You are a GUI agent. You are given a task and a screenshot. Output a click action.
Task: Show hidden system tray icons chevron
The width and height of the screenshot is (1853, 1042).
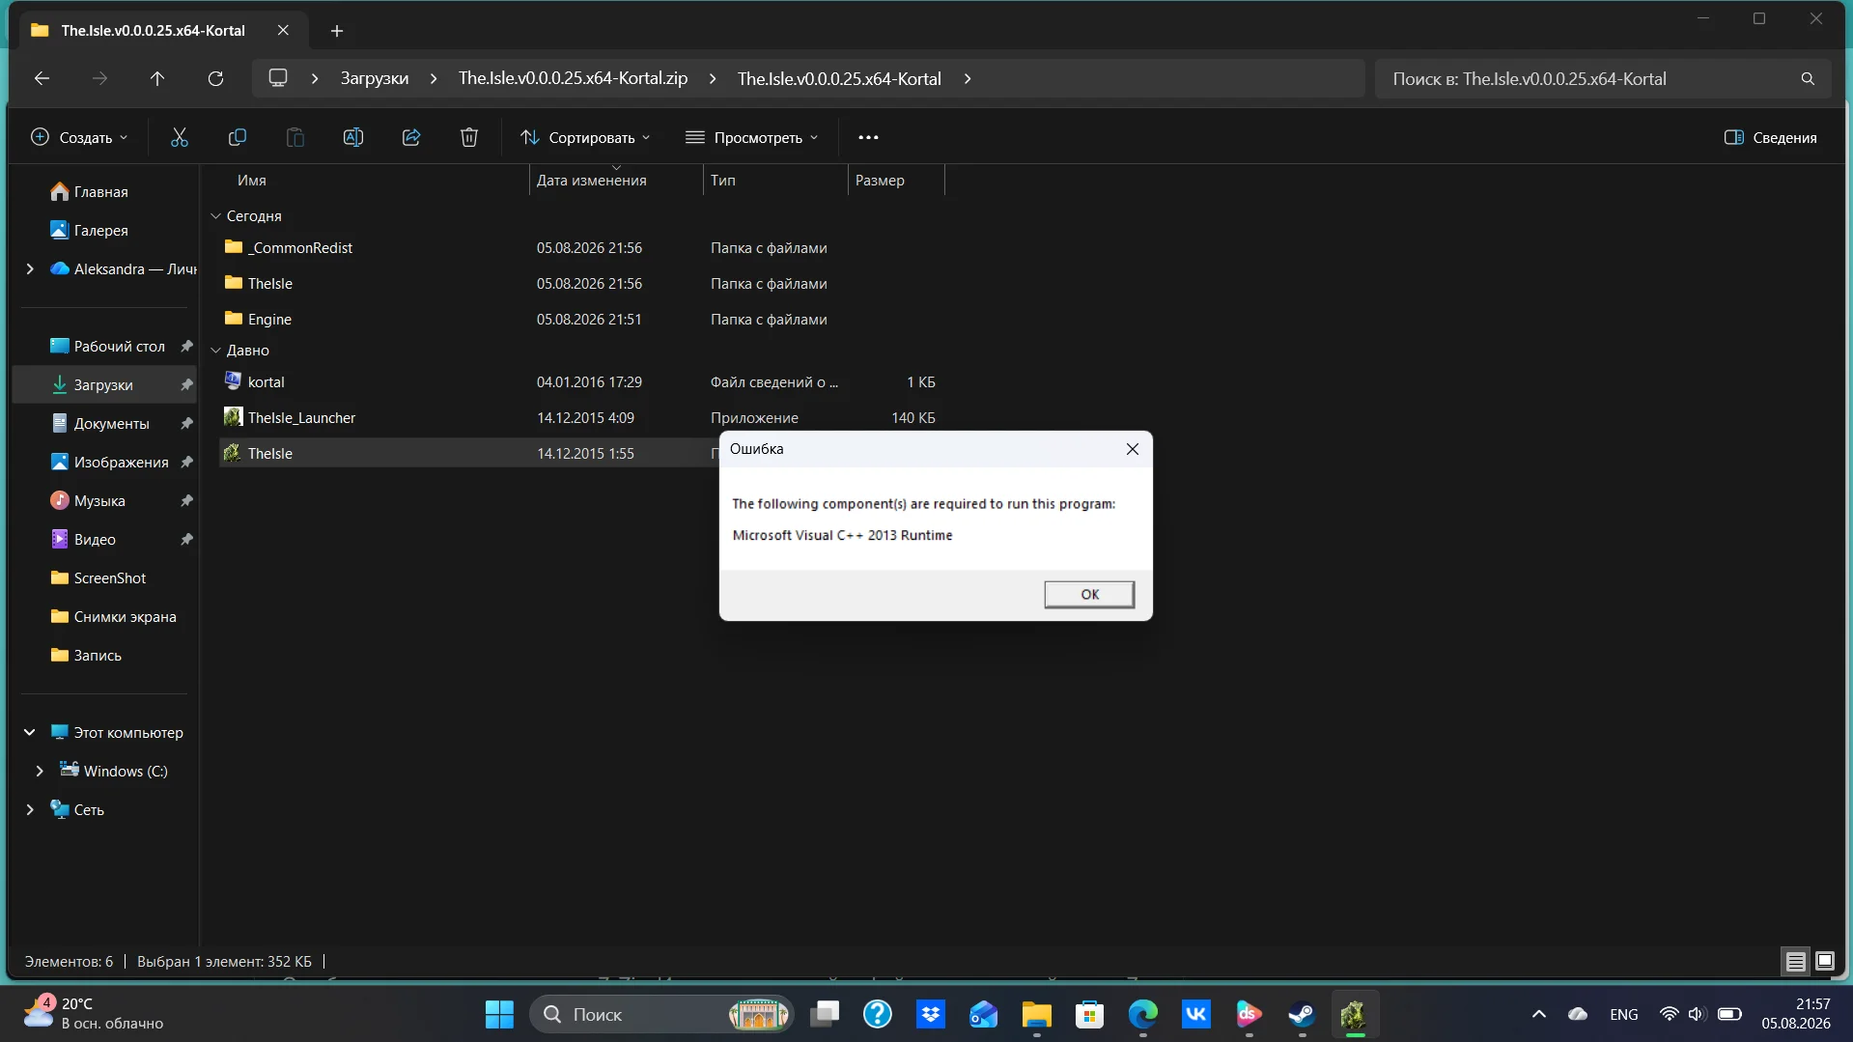(x=1539, y=1015)
